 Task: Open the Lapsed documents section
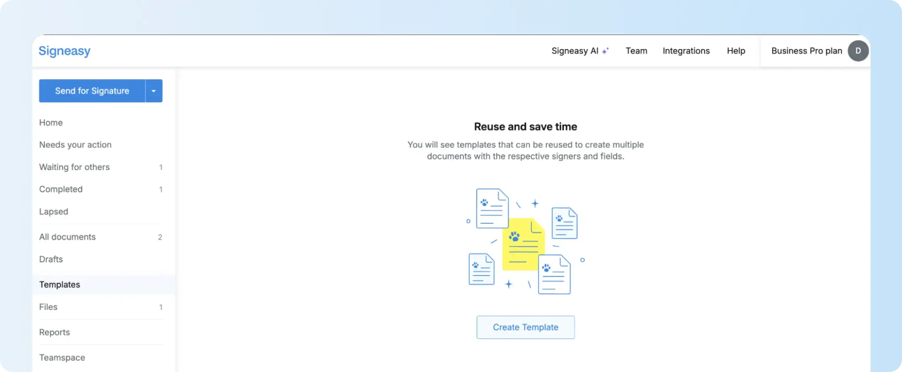[x=54, y=212]
